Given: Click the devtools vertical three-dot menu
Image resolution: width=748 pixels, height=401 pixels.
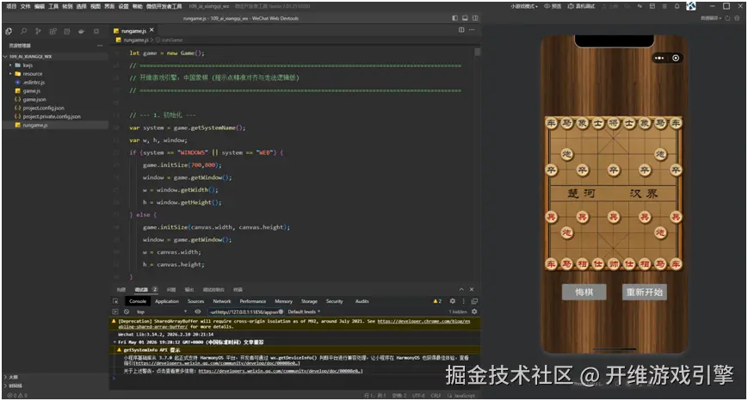Looking at the screenshot, I should (x=463, y=301).
